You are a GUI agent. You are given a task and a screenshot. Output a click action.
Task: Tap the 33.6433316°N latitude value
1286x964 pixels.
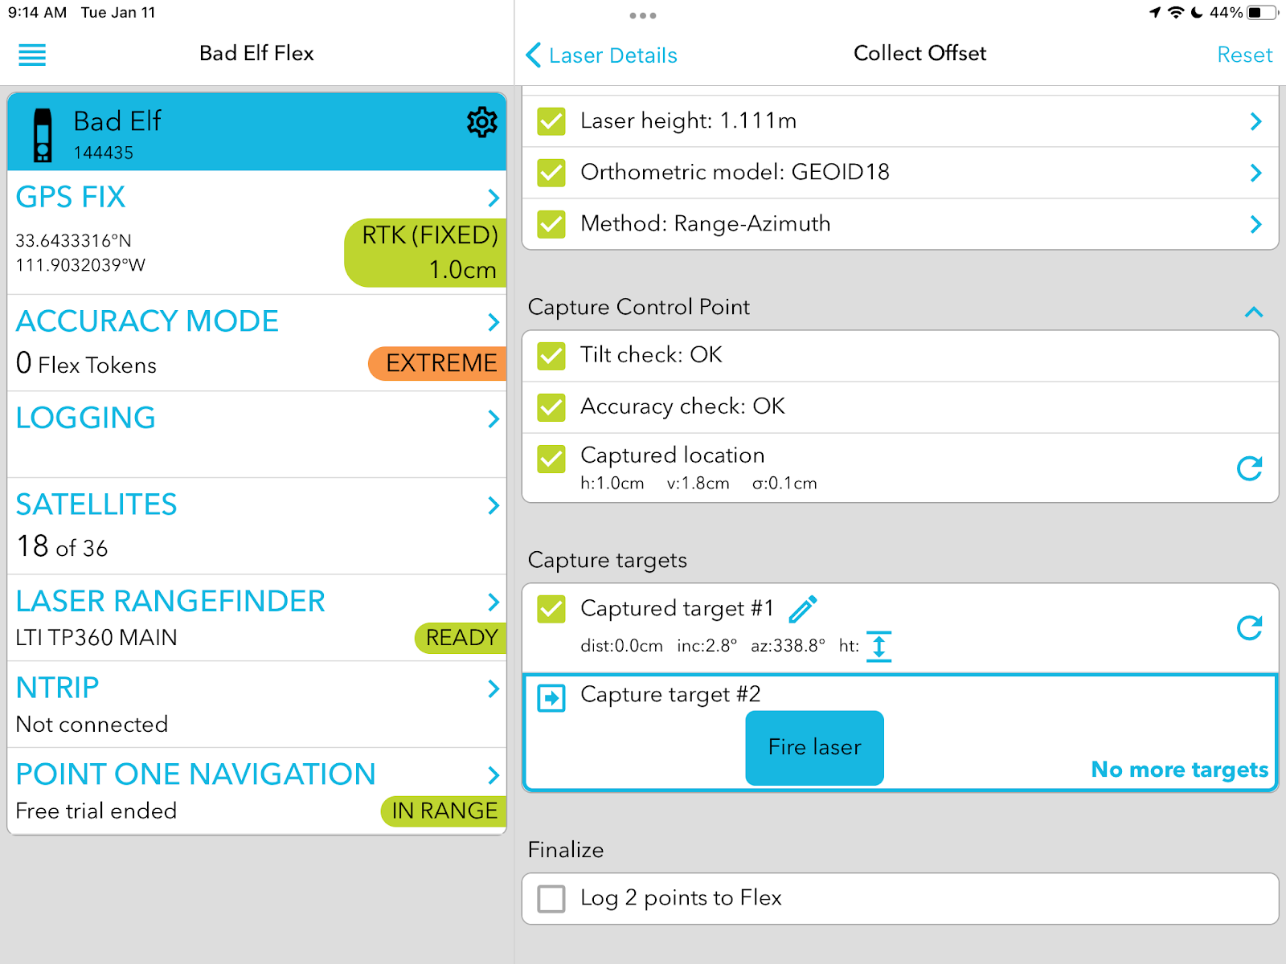tap(73, 241)
